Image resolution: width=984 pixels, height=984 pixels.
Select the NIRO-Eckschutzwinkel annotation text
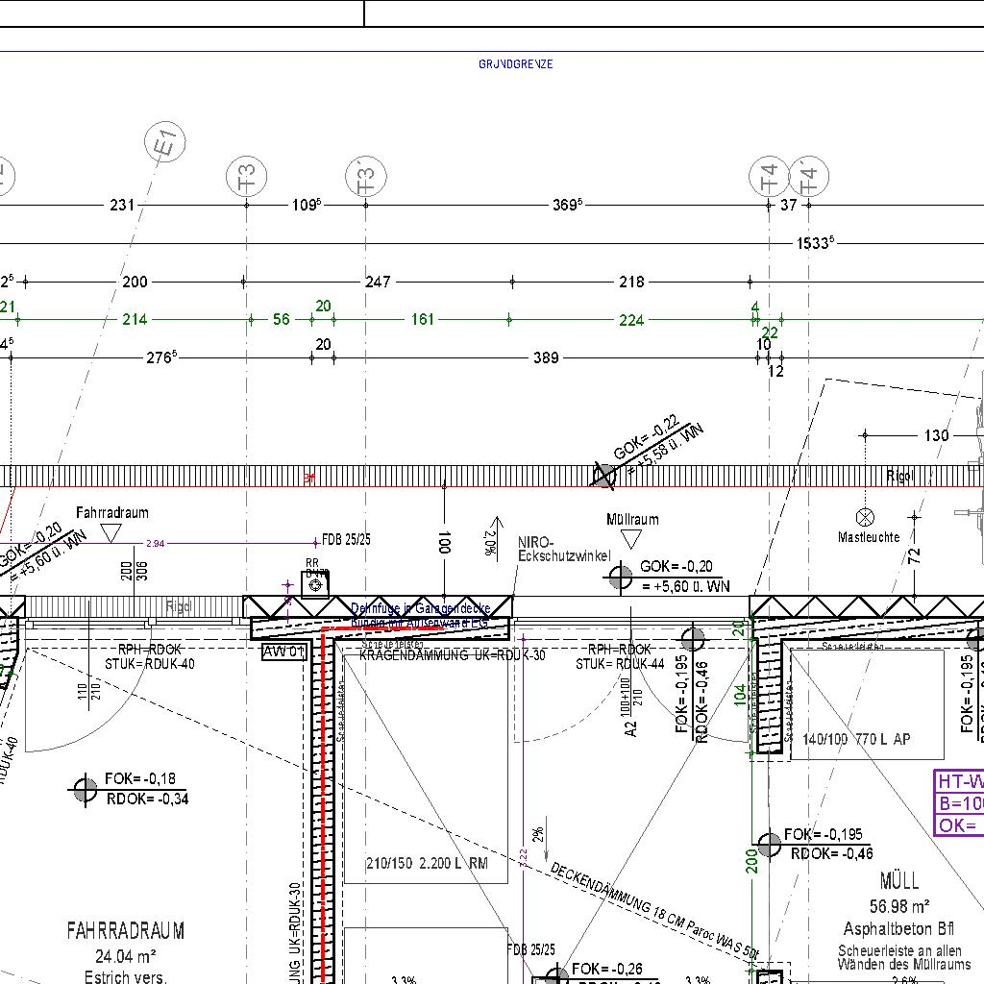point(563,550)
